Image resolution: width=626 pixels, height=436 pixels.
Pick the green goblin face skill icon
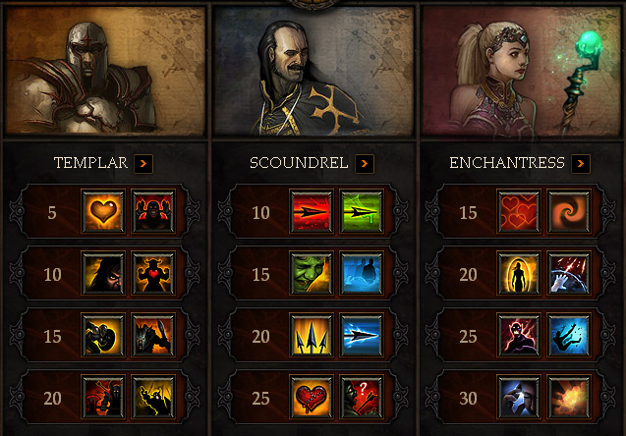point(312,273)
